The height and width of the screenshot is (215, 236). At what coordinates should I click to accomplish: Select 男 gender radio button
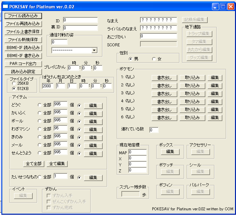click(130, 59)
